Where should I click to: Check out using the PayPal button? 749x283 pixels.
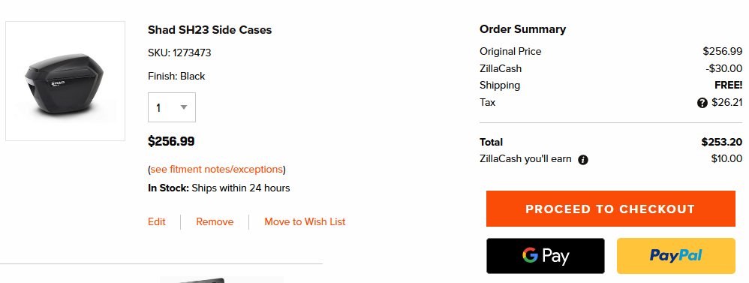[x=676, y=256]
